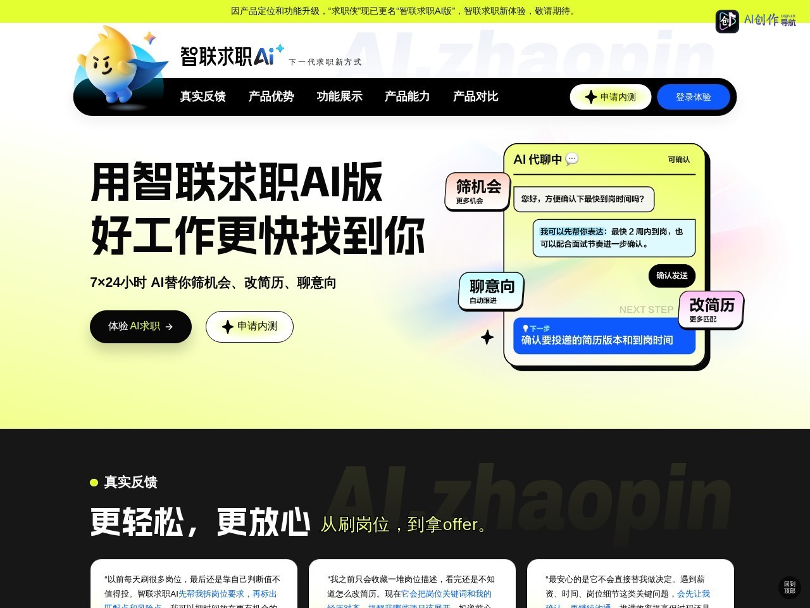Click the heading 更轻松，更放心
810x608 pixels.
200,522
